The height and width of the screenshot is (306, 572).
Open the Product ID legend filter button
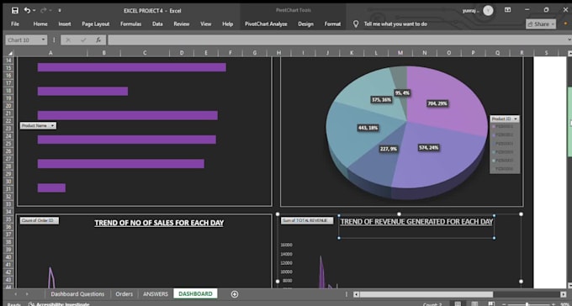click(505, 119)
